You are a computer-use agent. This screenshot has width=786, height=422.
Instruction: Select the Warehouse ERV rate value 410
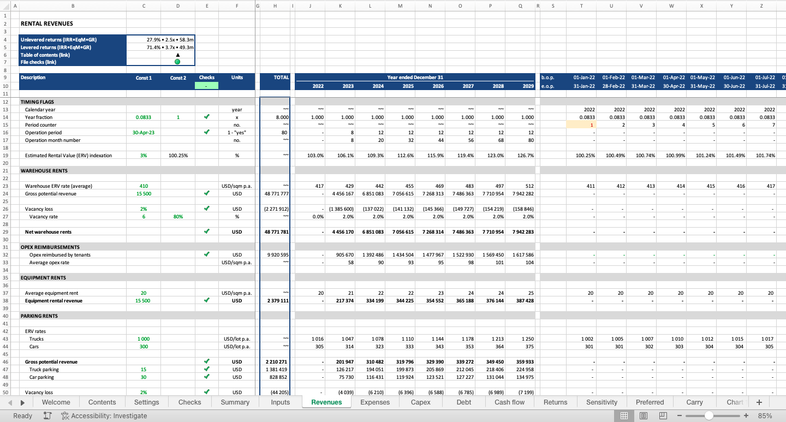[144, 186]
